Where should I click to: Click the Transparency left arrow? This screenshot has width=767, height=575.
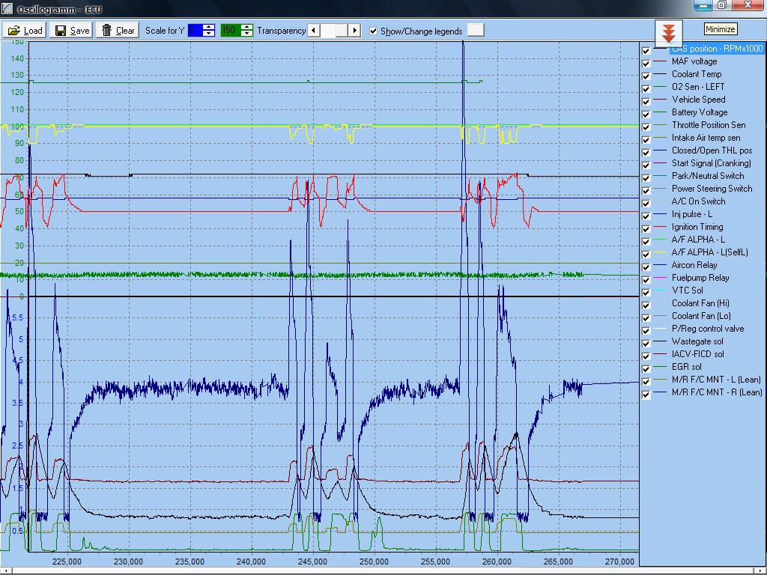coord(313,31)
